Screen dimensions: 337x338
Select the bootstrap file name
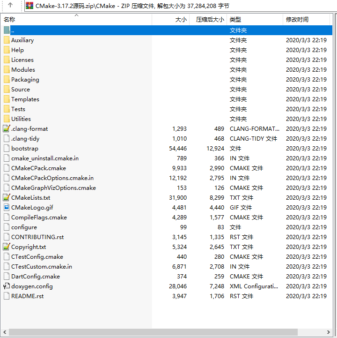click(25, 148)
